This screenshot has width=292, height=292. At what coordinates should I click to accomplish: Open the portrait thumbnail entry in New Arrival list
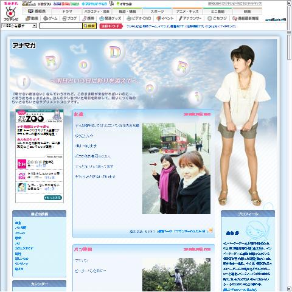[x=22, y=187]
